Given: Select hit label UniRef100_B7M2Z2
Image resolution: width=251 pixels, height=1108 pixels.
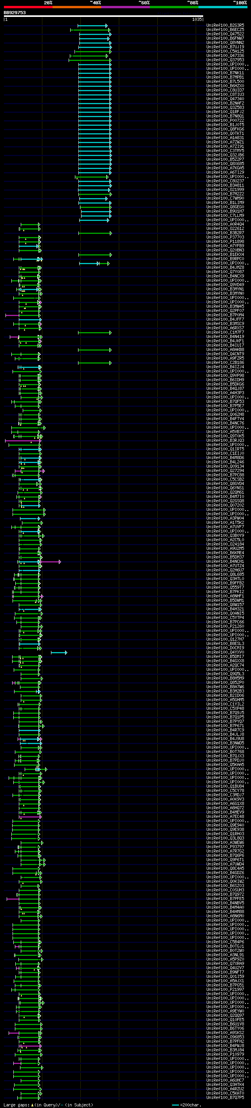Looking at the screenshot, I should point(225,194).
